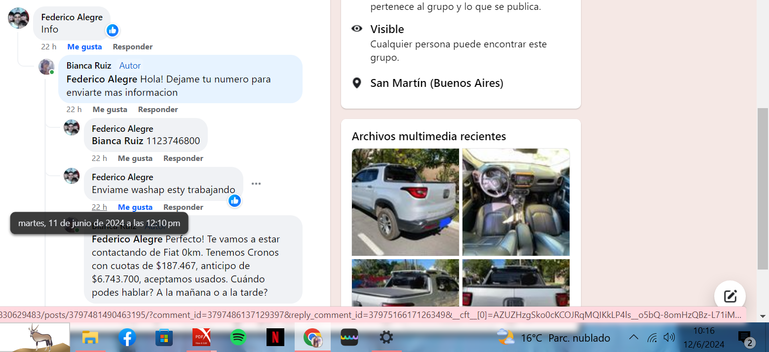Open Netflix from the taskbar
The image size is (769, 352).
click(x=275, y=338)
